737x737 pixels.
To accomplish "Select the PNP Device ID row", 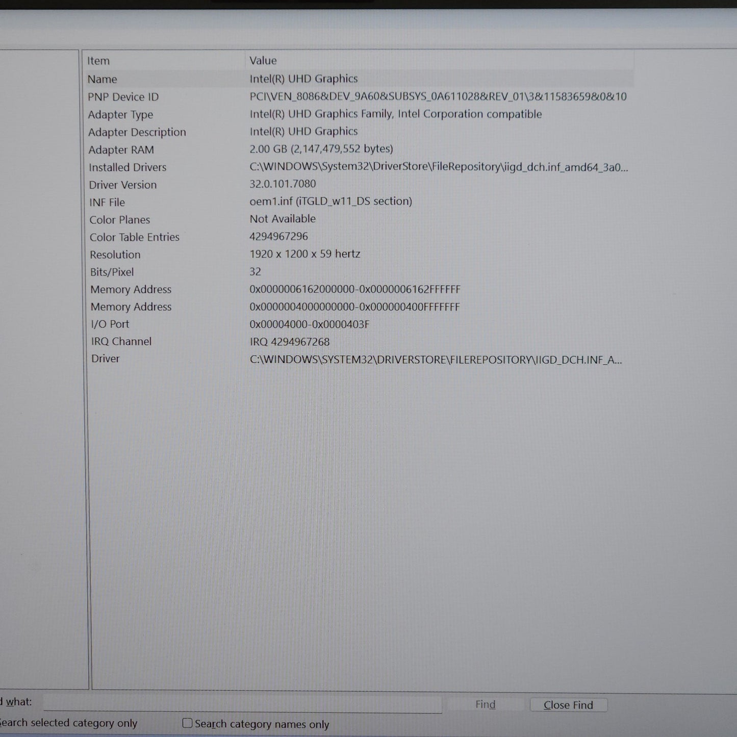I will click(123, 97).
